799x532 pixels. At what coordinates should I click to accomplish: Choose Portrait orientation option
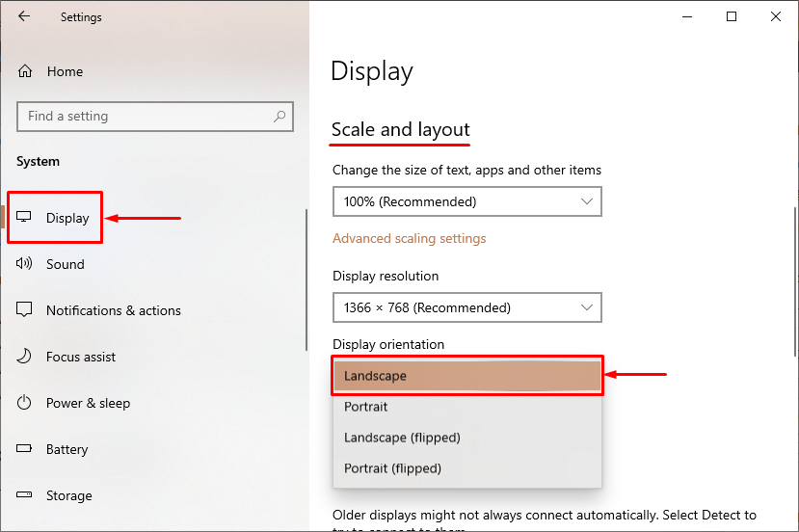[x=467, y=407]
